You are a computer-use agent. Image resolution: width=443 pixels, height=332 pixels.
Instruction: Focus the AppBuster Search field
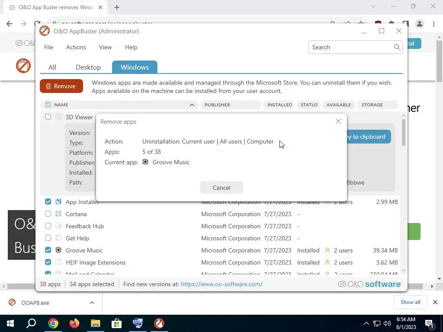pyautogui.click(x=356, y=47)
